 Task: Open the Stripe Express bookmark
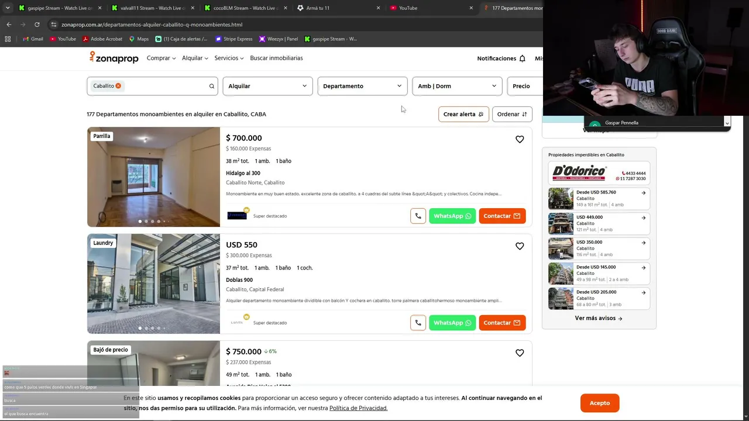click(234, 39)
